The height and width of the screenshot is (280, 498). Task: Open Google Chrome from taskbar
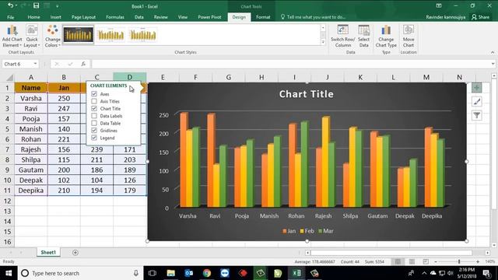click(x=207, y=273)
